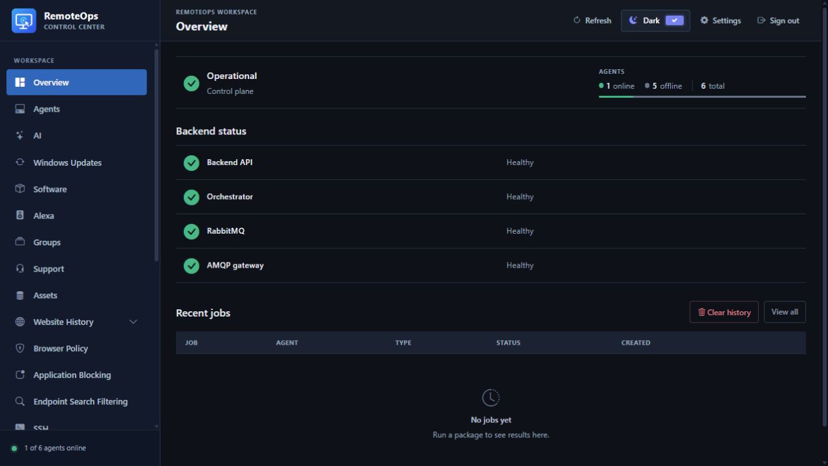Image resolution: width=828 pixels, height=466 pixels.
Task: Open Windows Updates section
Action: click(x=76, y=163)
